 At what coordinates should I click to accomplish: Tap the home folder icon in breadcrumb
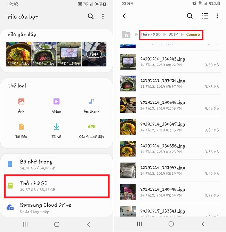126,34
